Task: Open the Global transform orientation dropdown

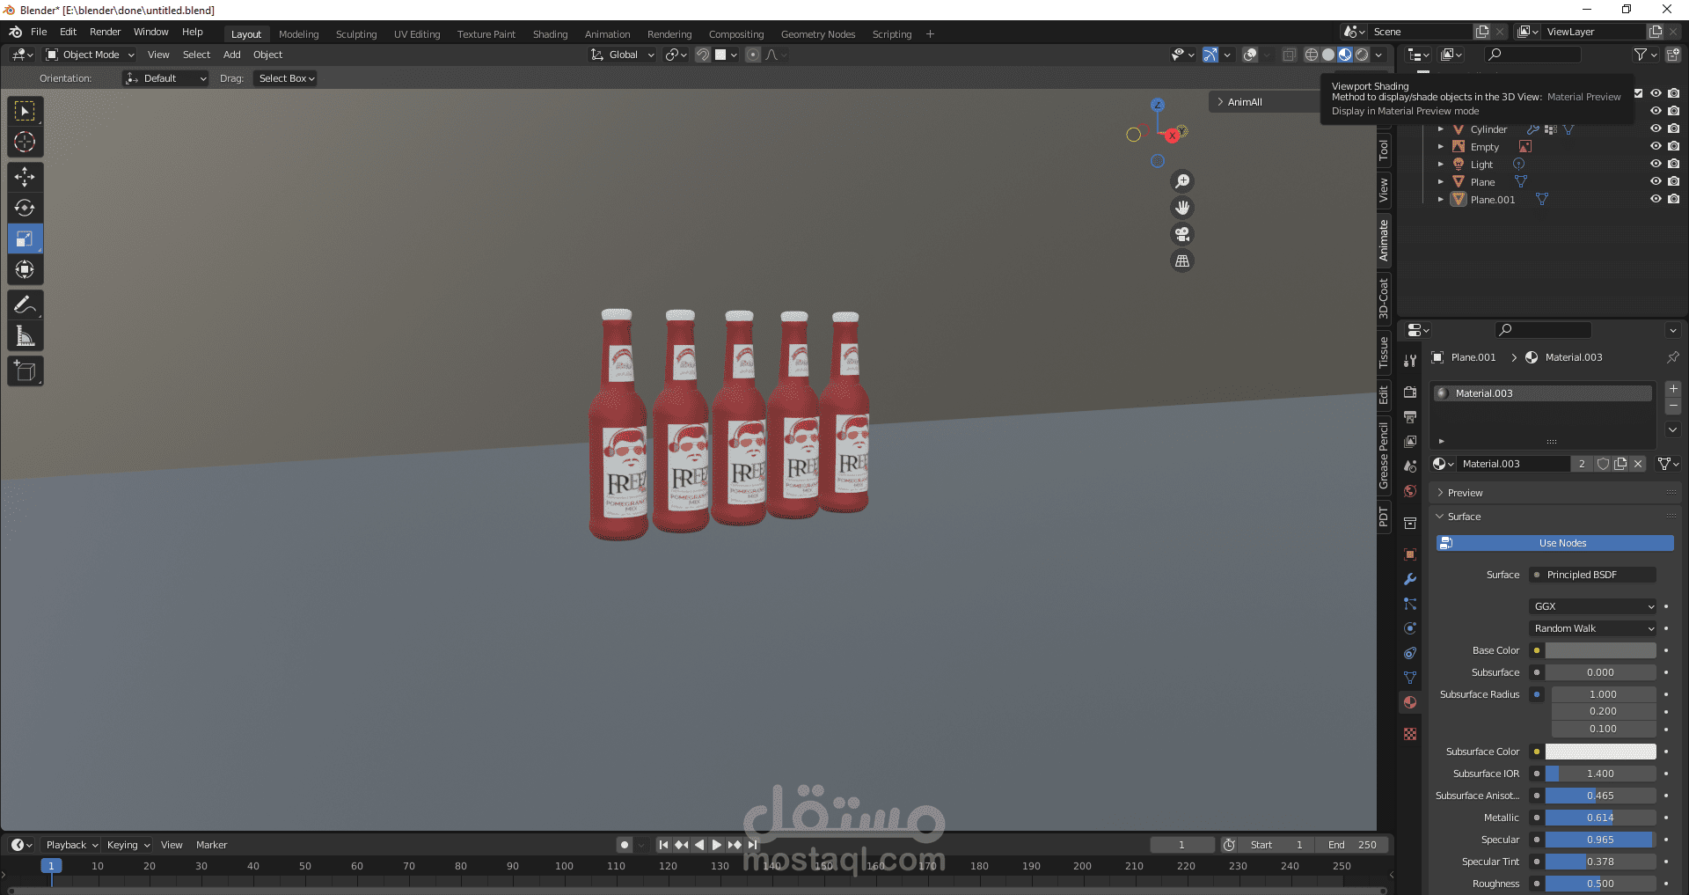Action: click(x=623, y=55)
